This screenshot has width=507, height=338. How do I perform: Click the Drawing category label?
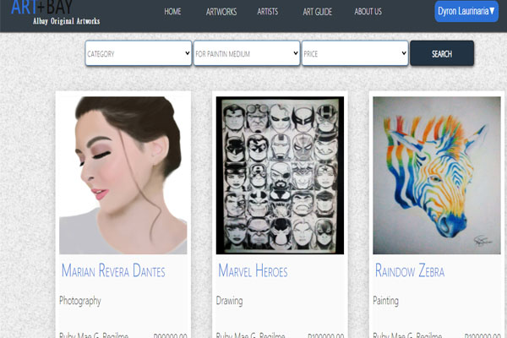point(229,301)
